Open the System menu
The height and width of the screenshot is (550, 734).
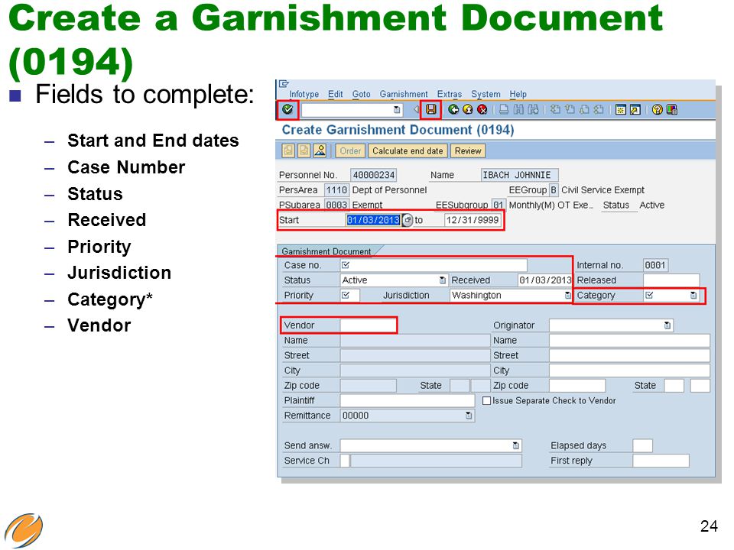tap(486, 94)
